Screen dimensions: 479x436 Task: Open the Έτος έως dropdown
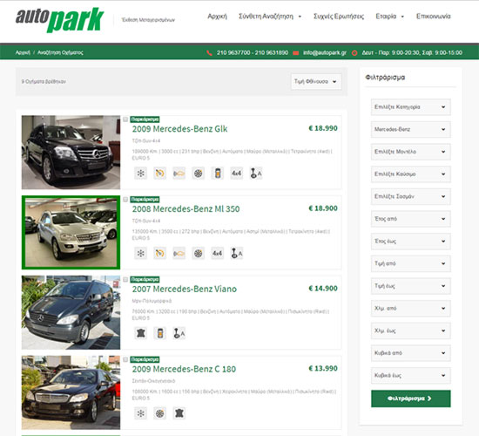pos(410,241)
